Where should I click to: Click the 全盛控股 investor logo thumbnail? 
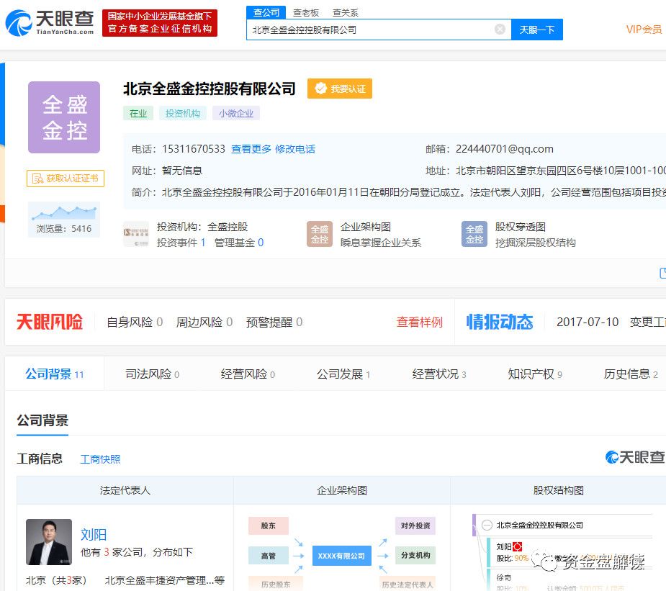pos(136,234)
